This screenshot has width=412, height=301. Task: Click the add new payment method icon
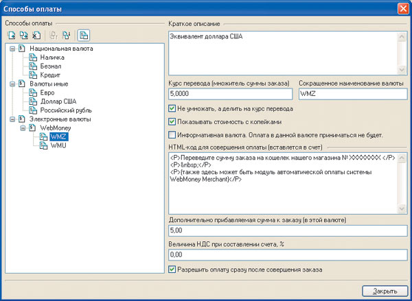click(x=11, y=35)
